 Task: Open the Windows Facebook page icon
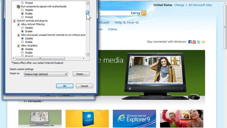[190, 42]
